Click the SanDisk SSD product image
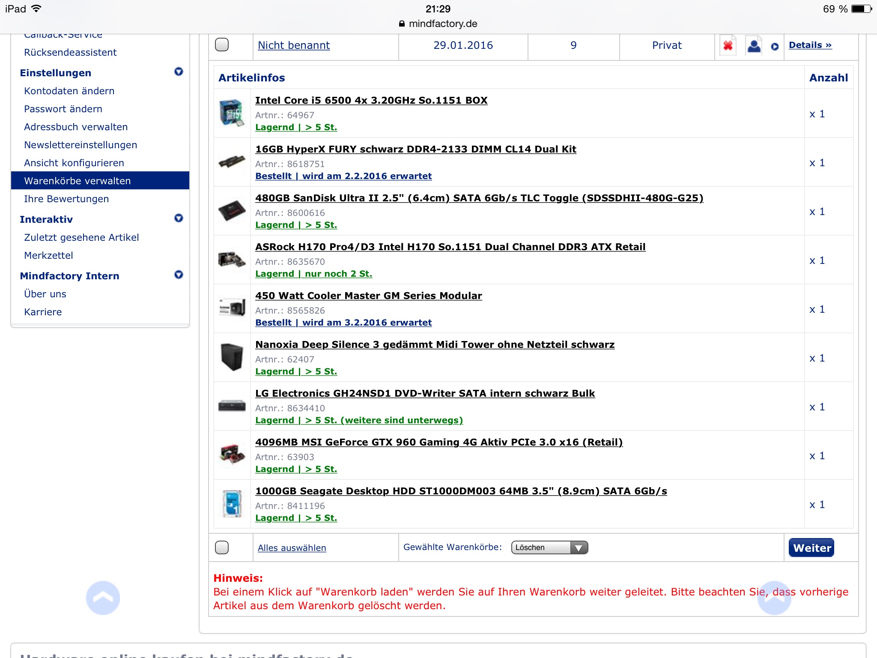The image size is (877, 658). click(x=232, y=211)
